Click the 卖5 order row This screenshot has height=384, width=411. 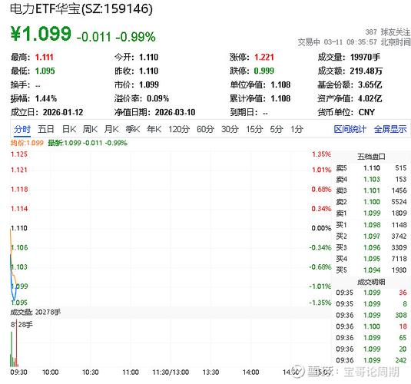(x=371, y=168)
